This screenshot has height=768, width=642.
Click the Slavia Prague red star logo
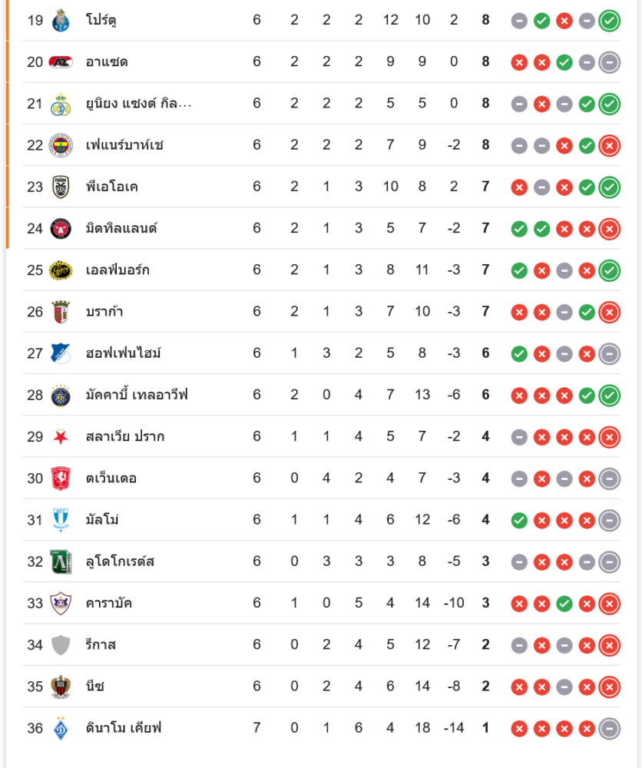(61, 436)
